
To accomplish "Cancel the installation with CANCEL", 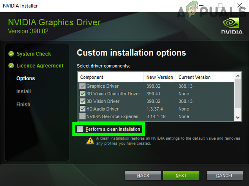I will tap(225, 176).
